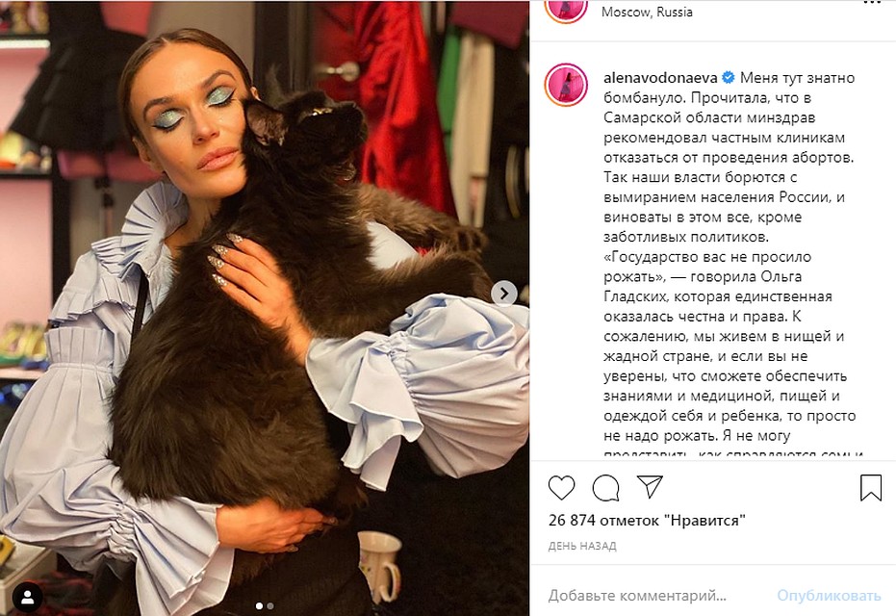Click the post photo with the cat
Viewport: 896px width, 616px height.
click(265, 309)
